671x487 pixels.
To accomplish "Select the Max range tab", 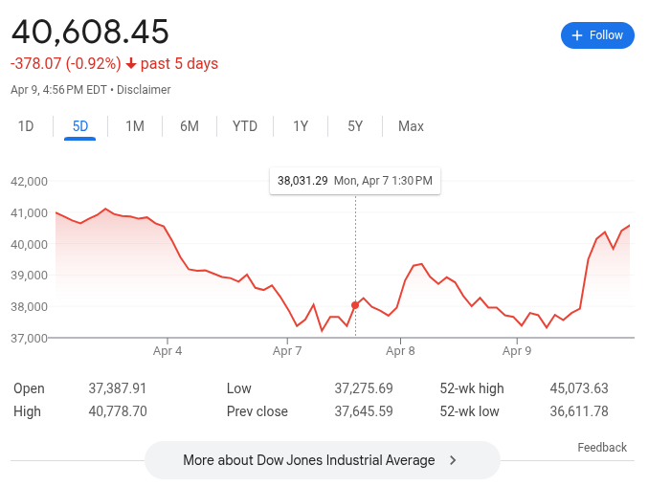I will [411, 126].
